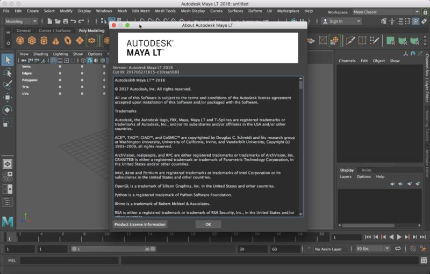Open the 30 fps frame rate dropdown
This screenshot has height=274, width=430.
372,249
